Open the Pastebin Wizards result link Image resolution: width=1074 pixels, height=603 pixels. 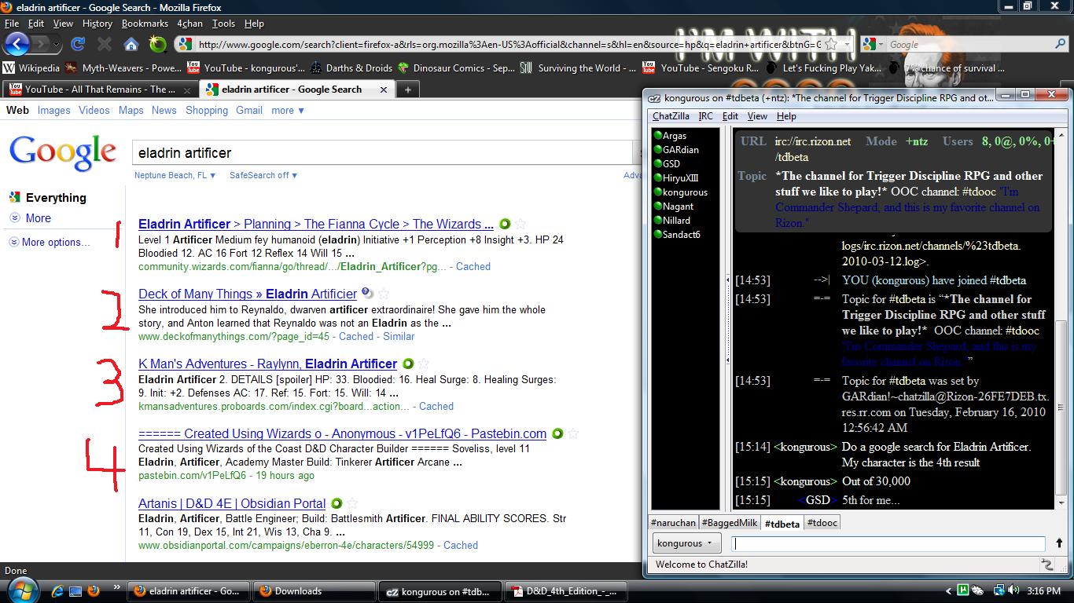(342, 433)
